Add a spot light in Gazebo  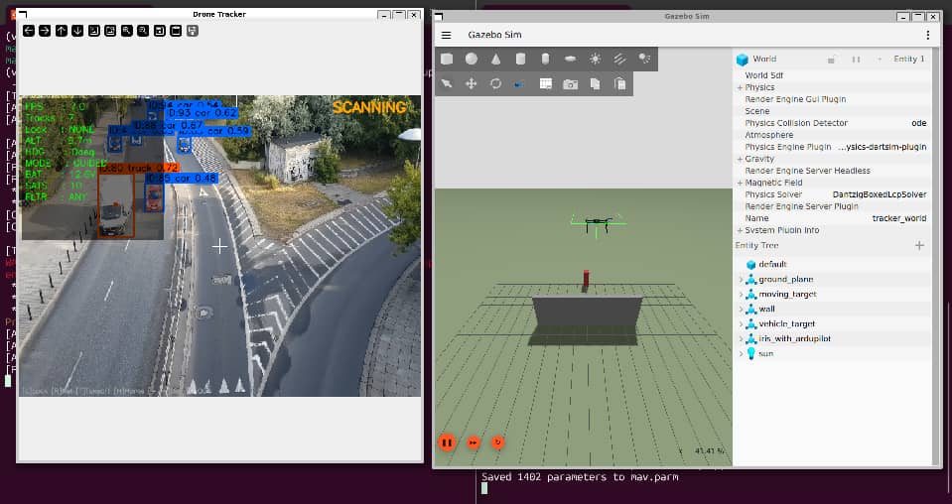click(644, 59)
